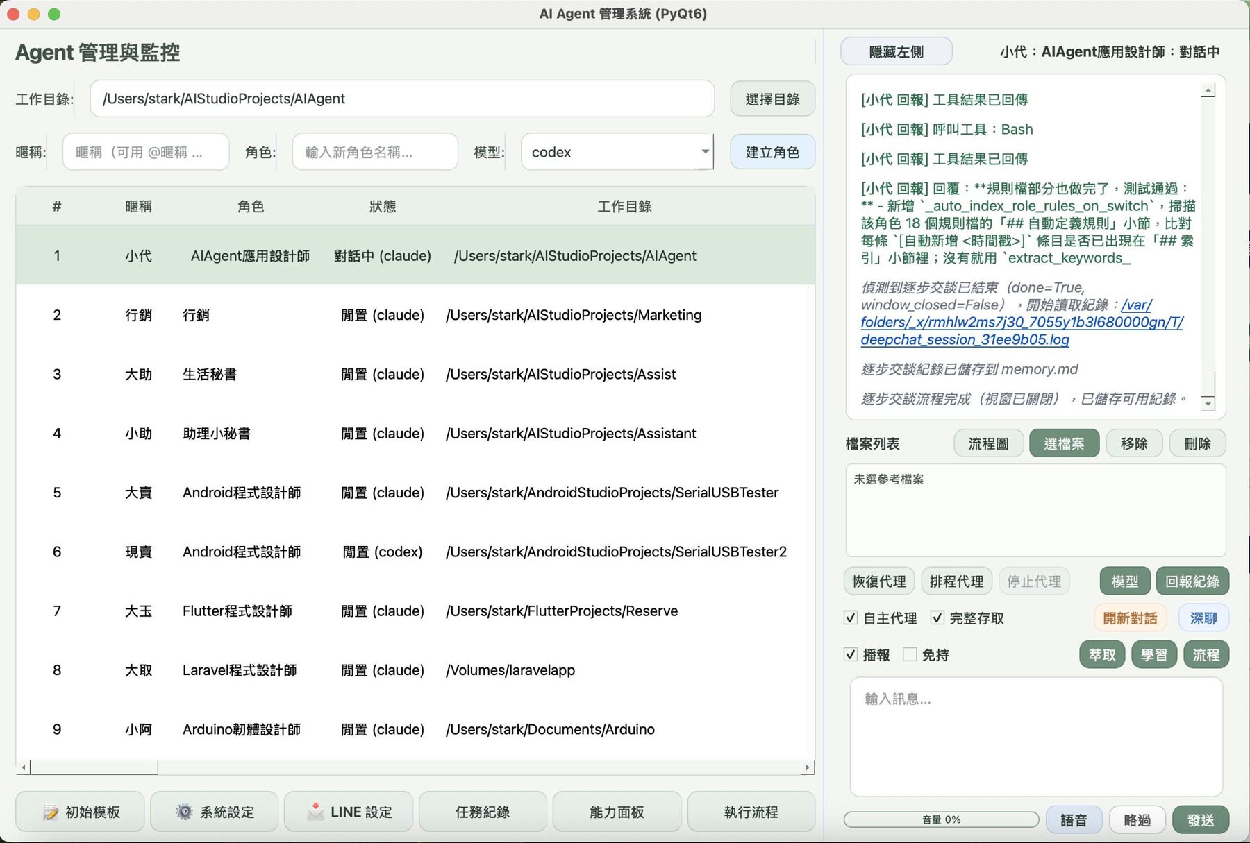1250x843 pixels.
Task: Click the log panel scroll-down arrow
Action: pyautogui.click(x=1208, y=404)
